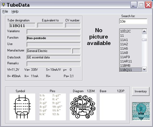Click the tube list scrollbar thumb
Screen dimensions: 153x127
(144, 40)
